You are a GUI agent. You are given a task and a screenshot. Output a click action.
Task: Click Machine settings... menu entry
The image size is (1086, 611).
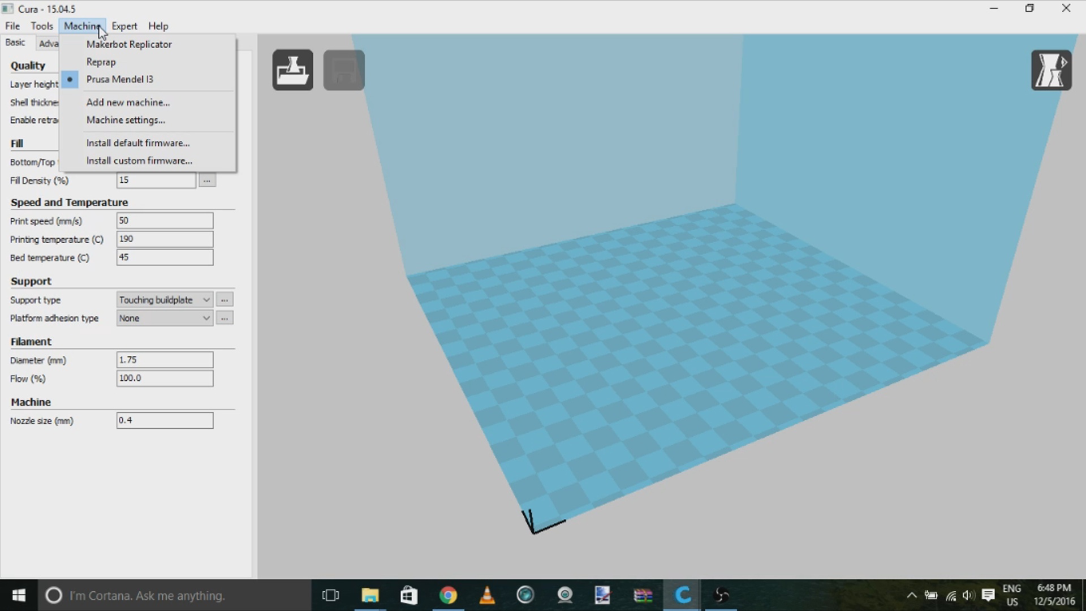coord(126,120)
